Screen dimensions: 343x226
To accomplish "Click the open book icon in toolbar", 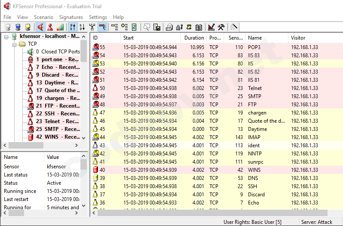I will tap(198, 27).
